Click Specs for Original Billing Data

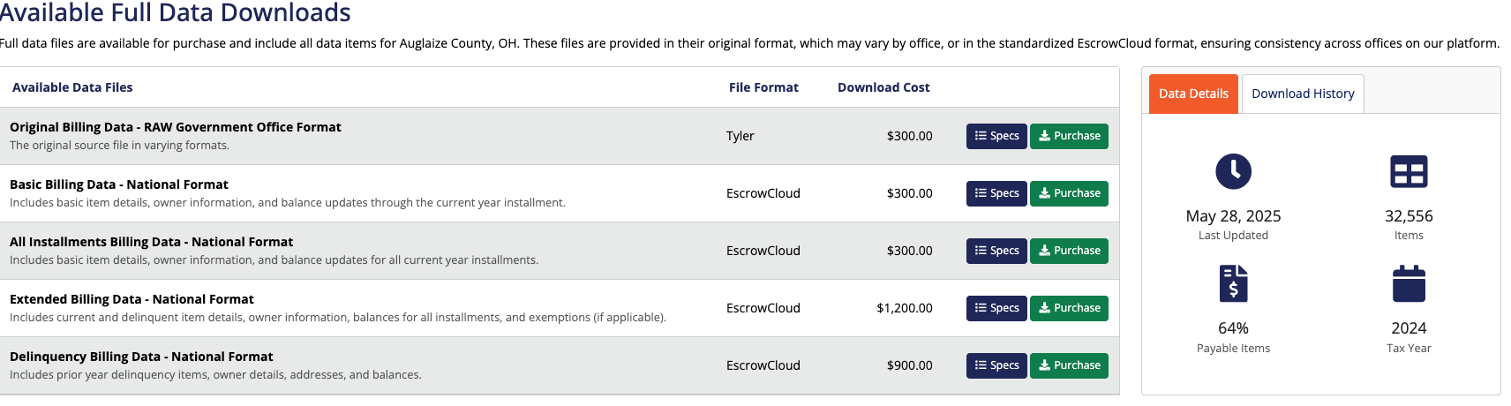point(996,136)
